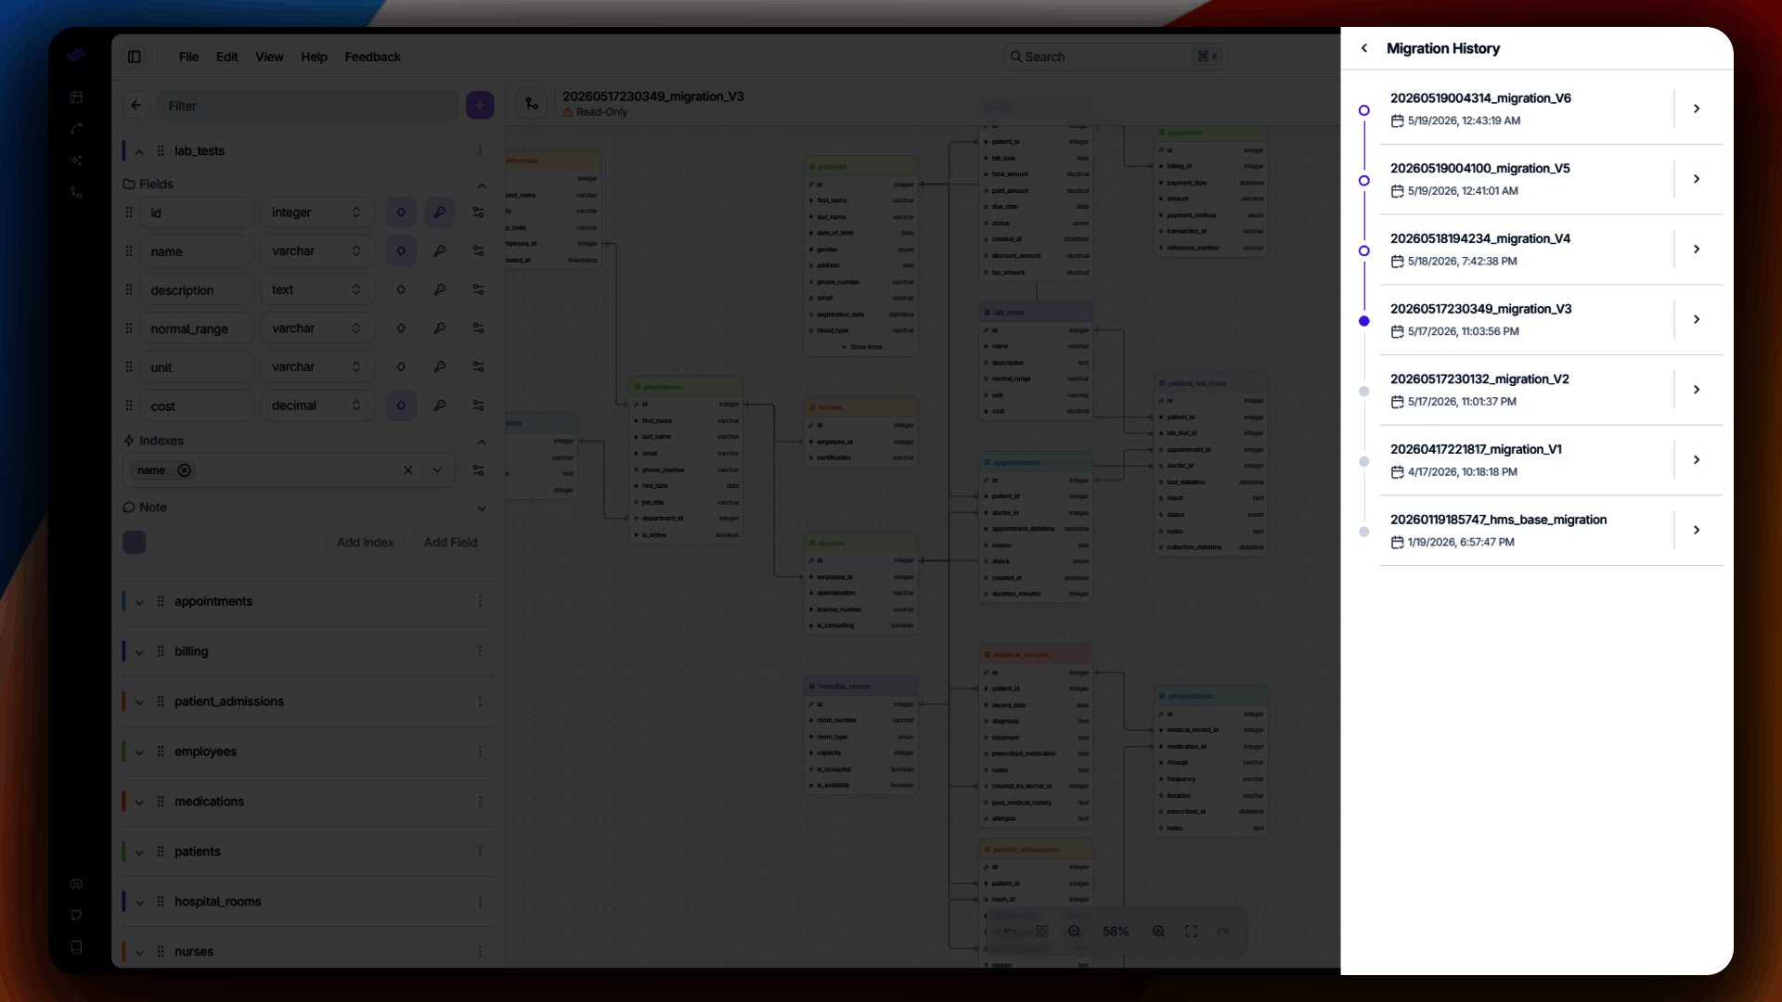Viewport: 1782px width, 1002px height.
Task: Clear the index field selection
Action: 407,470
